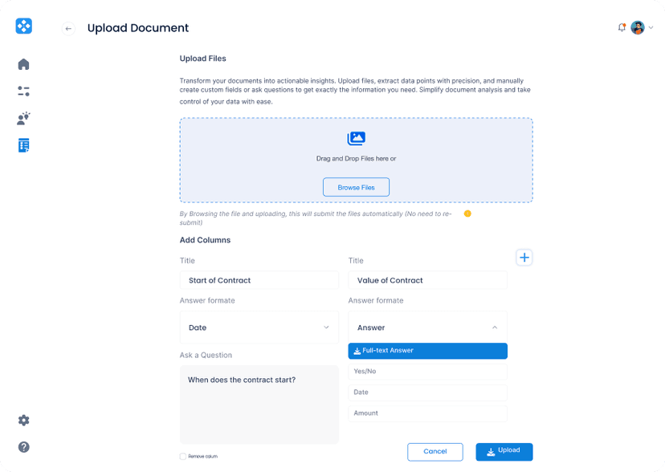665x472 pixels.
Task: Click the Browse Files button
Action: coord(357,187)
